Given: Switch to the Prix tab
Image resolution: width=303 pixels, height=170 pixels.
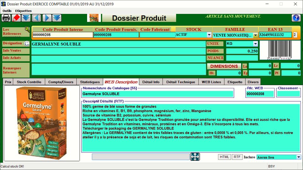Looking at the screenshot, I should coord(8,82).
